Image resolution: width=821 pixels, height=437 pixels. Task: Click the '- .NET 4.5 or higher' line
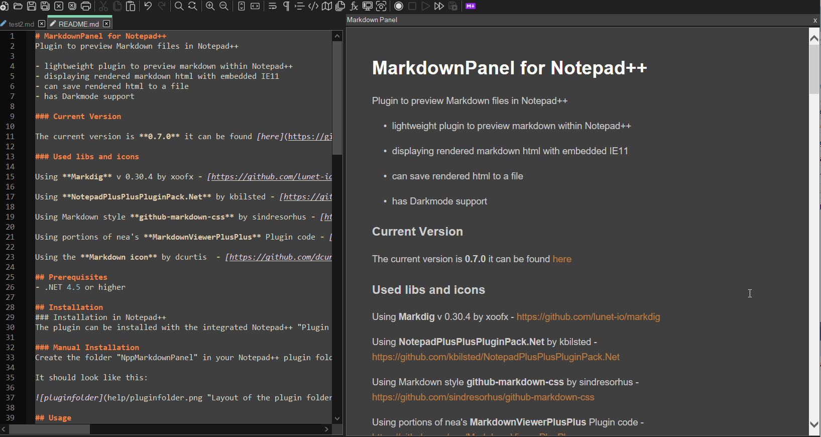[80, 287]
